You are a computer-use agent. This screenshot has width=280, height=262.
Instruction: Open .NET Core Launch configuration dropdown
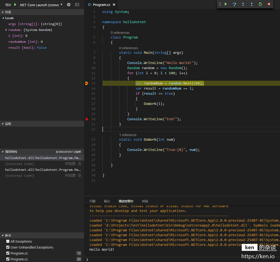coord(41,5)
